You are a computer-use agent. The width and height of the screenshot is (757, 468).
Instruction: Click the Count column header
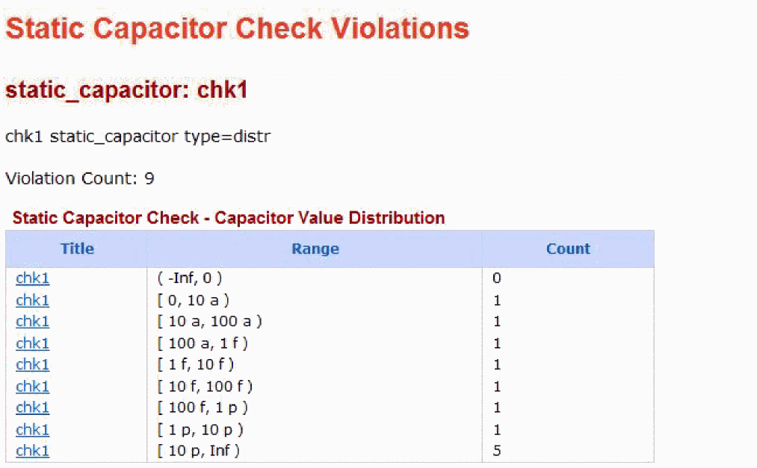pos(568,249)
